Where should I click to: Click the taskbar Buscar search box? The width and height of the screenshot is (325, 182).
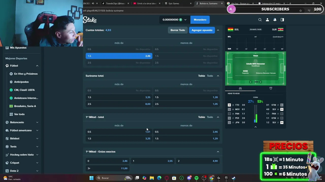(x=114, y=178)
